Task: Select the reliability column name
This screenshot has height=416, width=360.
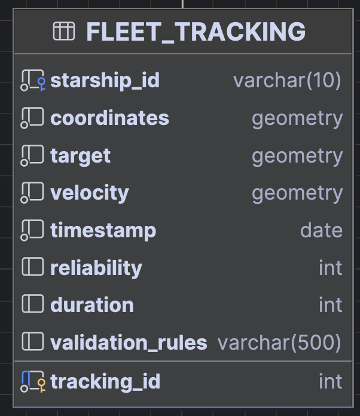Action: coord(96,268)
